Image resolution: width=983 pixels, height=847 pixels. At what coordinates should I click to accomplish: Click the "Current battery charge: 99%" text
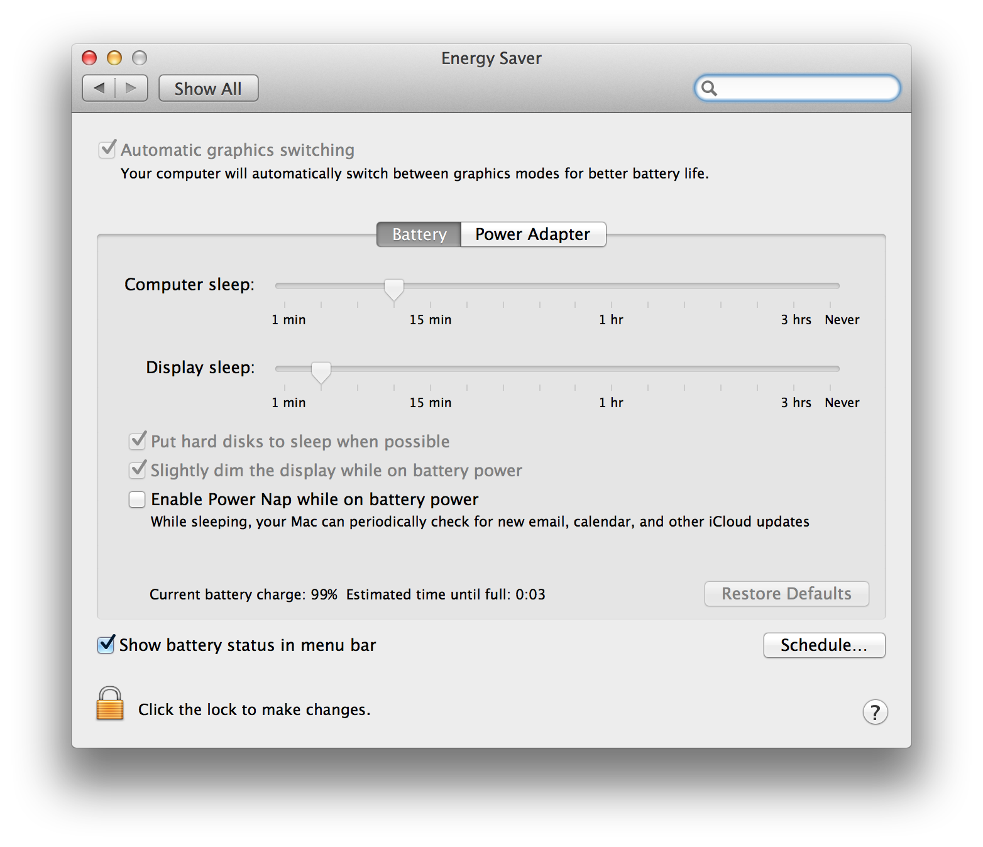pyautogui.click(x=243, y=594)
